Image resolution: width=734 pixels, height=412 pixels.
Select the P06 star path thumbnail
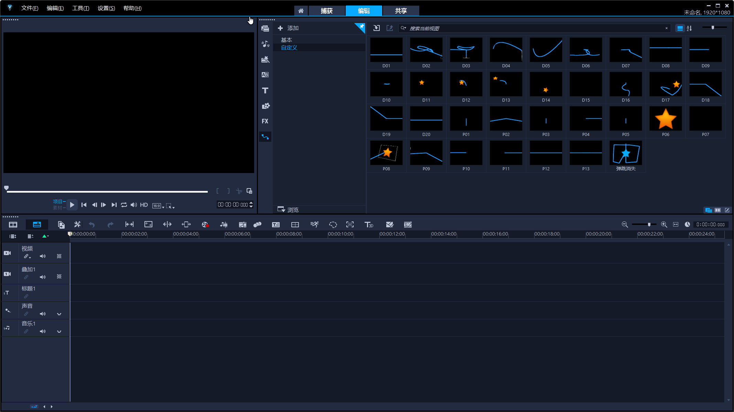pos(665,119)
